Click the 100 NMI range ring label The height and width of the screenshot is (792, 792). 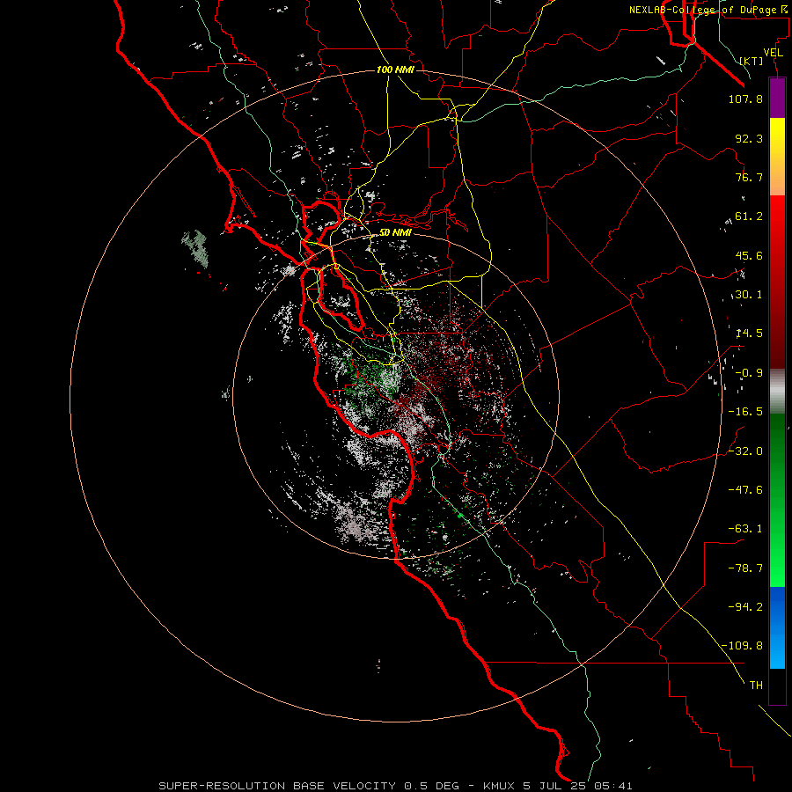(395, 70)
